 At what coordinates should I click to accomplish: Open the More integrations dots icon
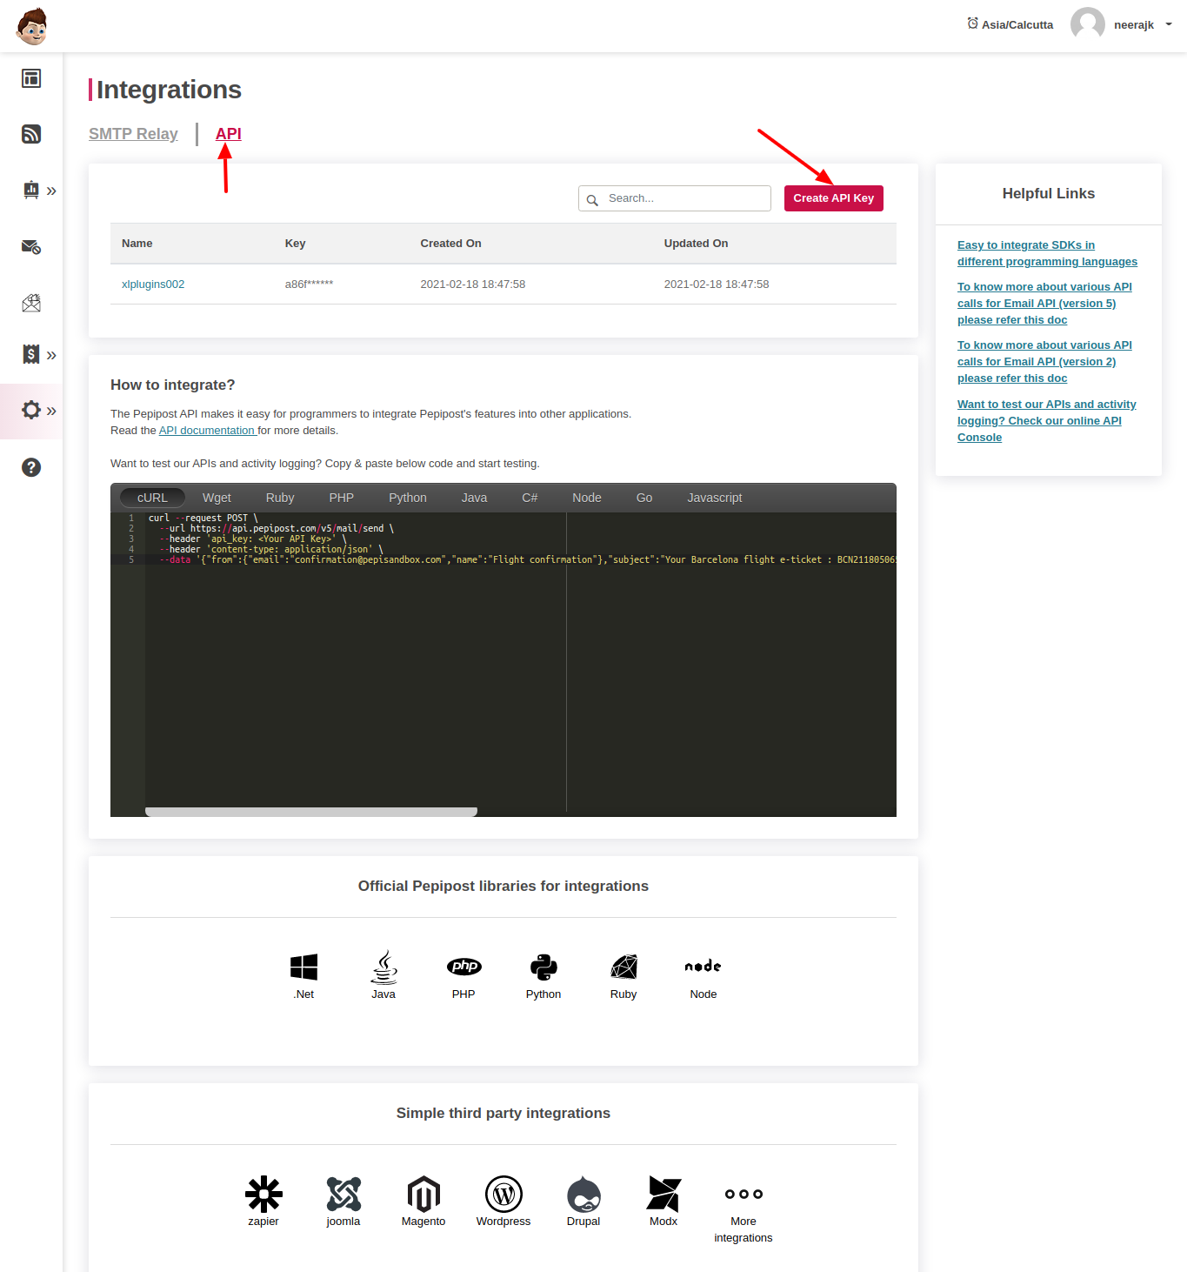click(744, 1194)
